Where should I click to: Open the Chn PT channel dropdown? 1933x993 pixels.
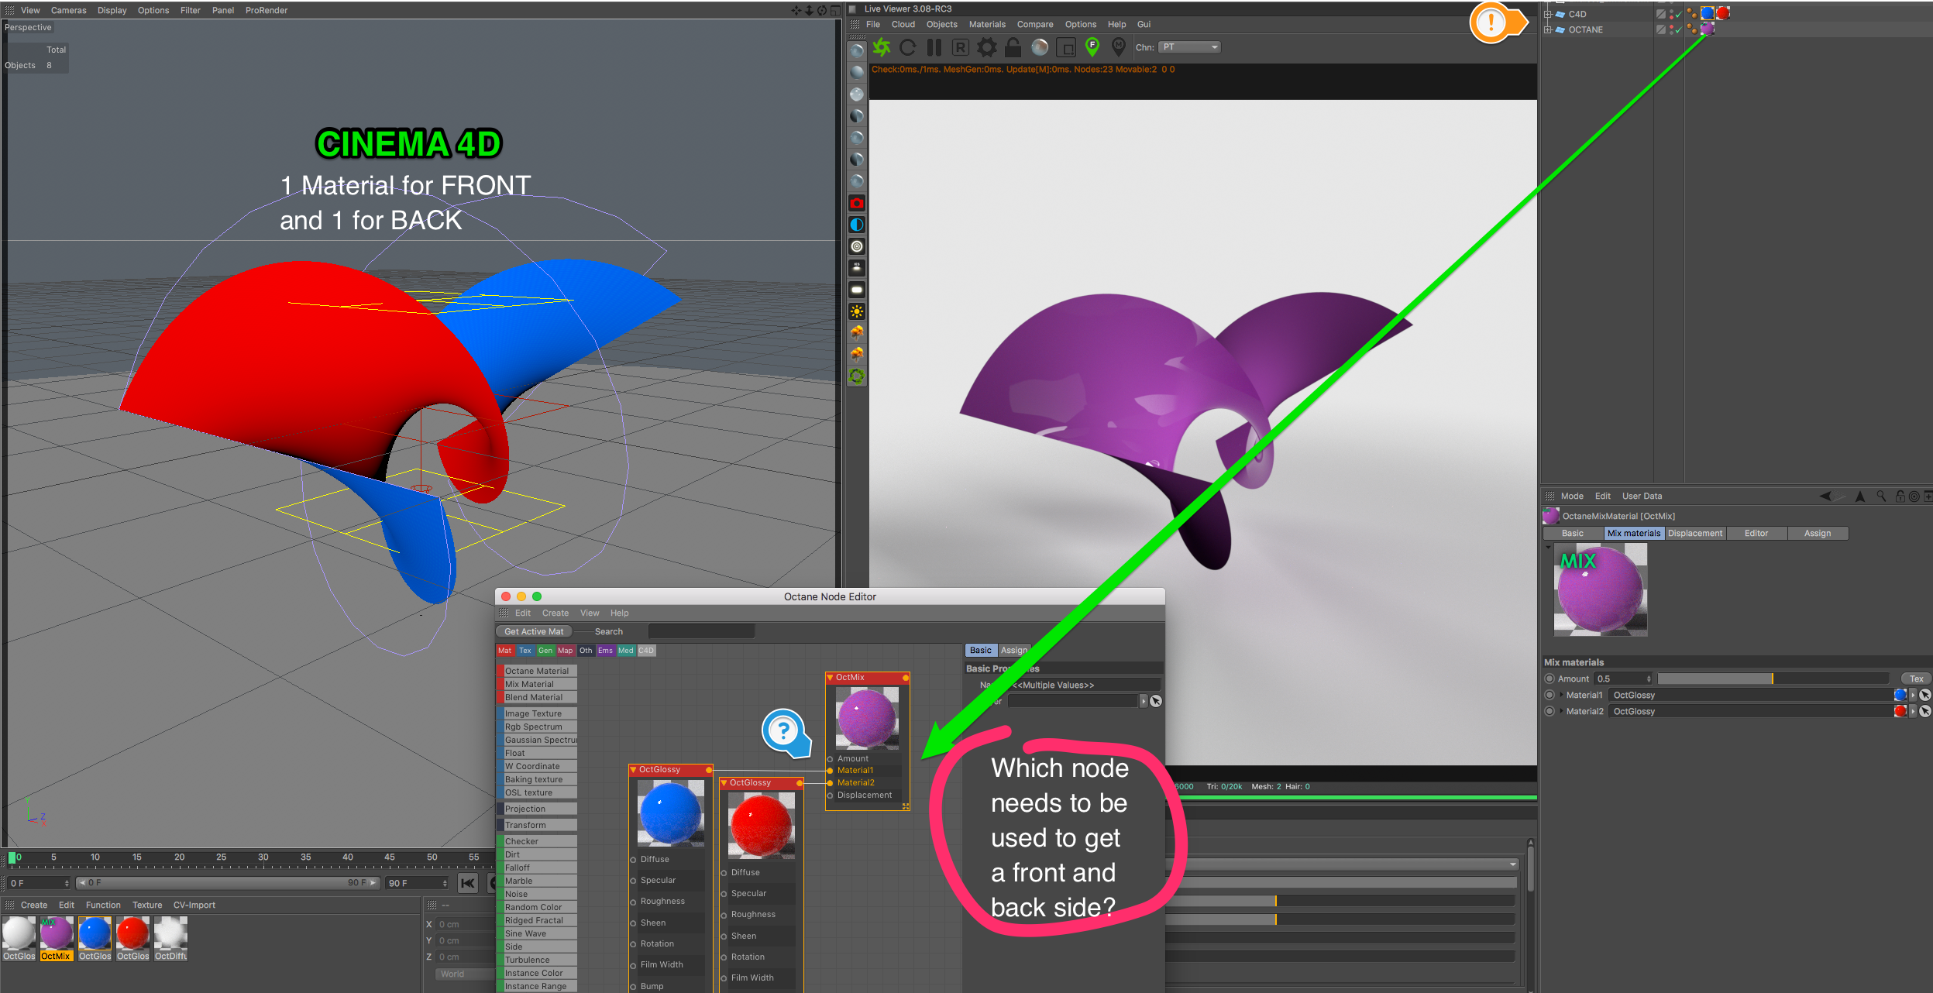pyautogui.click(x=1190, y=47)
